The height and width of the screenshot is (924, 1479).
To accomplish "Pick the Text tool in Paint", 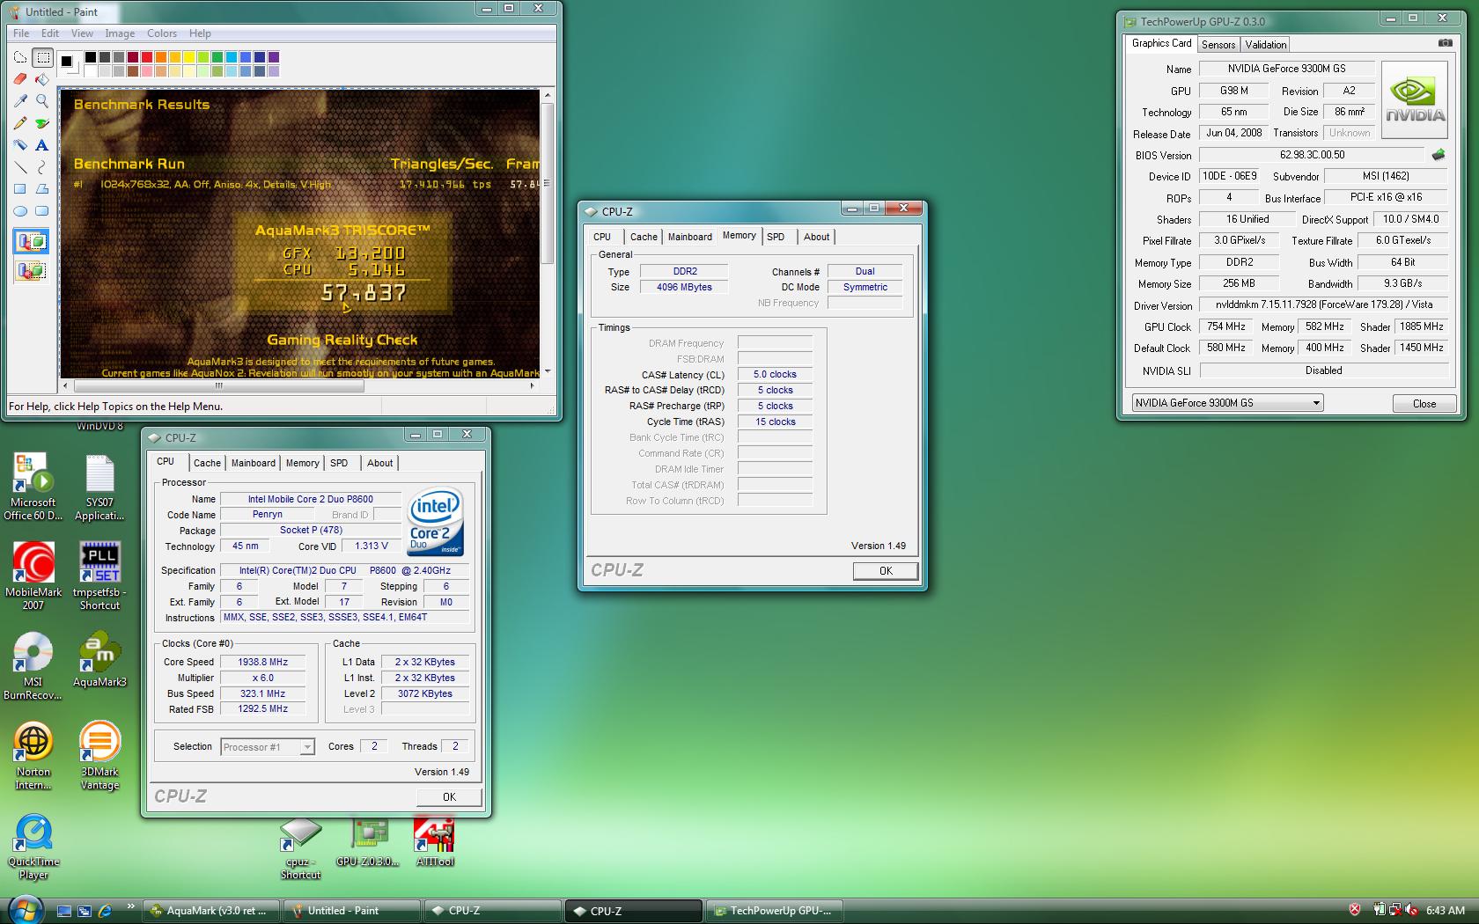I will pyautogui.click(x=41, y=145).
